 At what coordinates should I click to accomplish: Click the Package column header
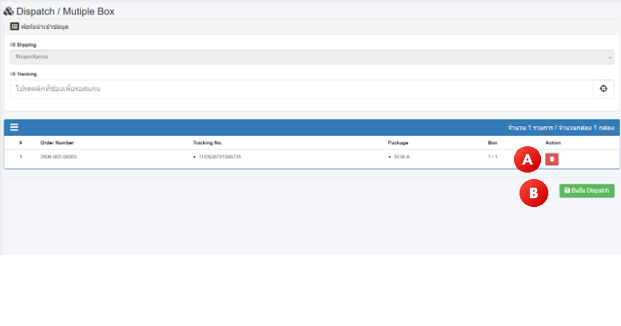pos(398,142)
